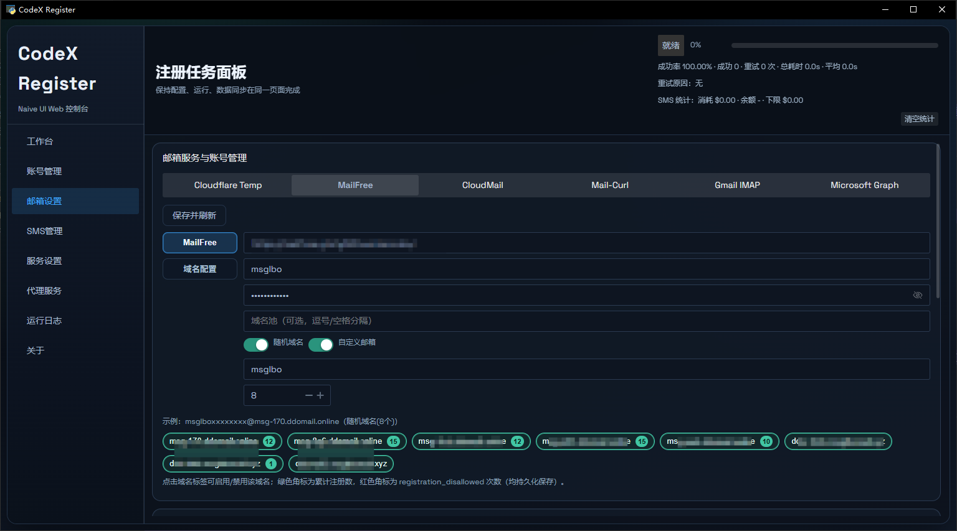Screen dimensions: 957x531
Task: Increase the count with the plus icon
Action: 320,395
